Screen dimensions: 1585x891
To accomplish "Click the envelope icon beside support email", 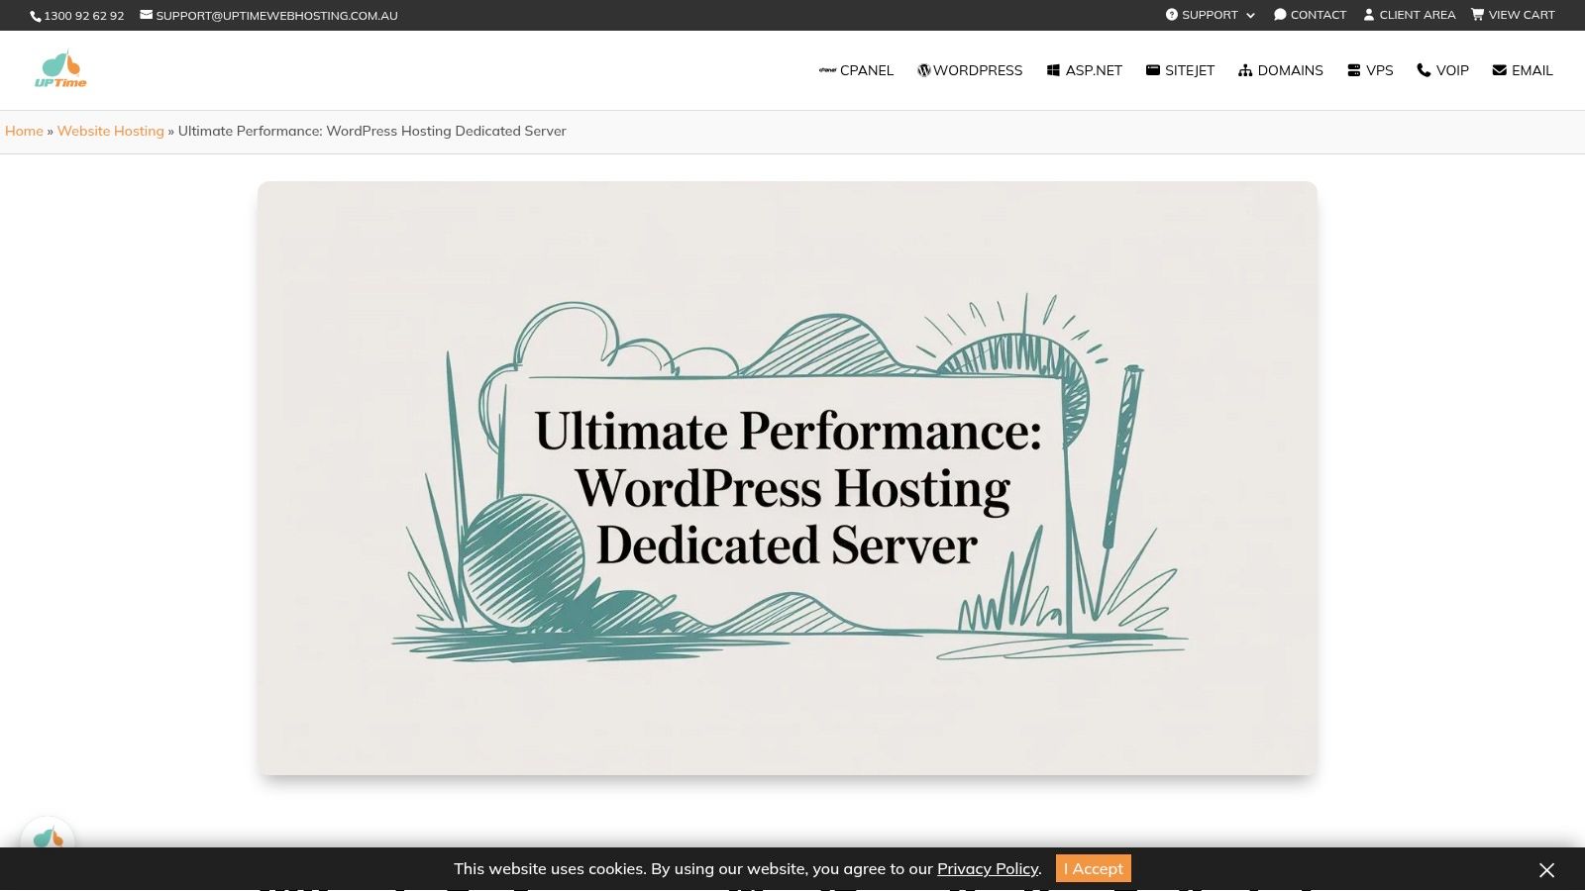I will pos(146,15).
